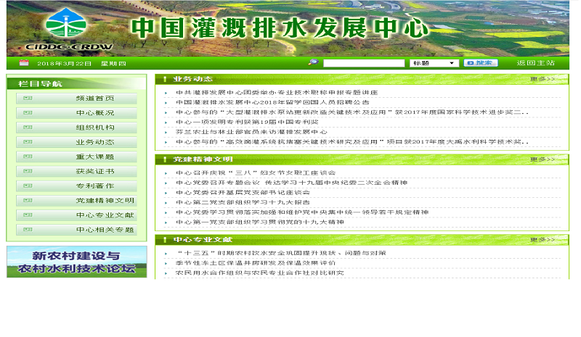The image size is (581, 337).
Task: Click the small icon beside 中心概况
Action: point(28,113)
